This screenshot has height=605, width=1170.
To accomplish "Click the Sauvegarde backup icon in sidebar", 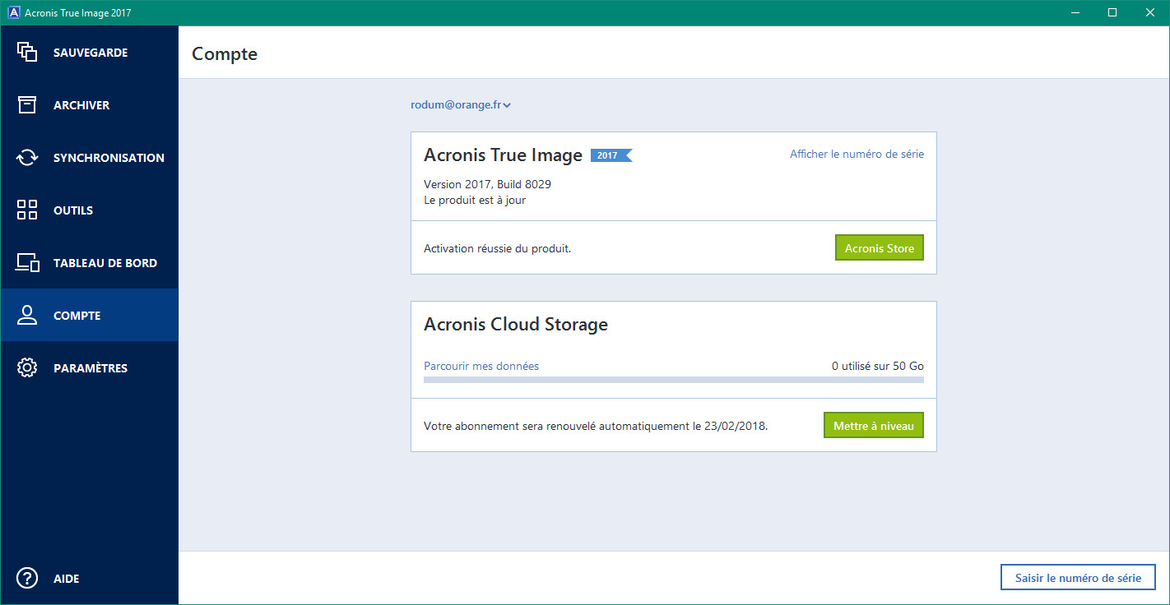I will (x=27, y=52).
